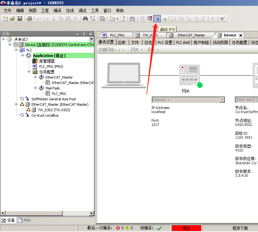Open Find with the binoculars icon
258x232 pixels.
point(85,19)
